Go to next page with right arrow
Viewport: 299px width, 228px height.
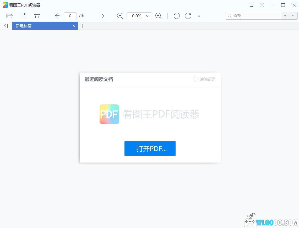point(102,16)
